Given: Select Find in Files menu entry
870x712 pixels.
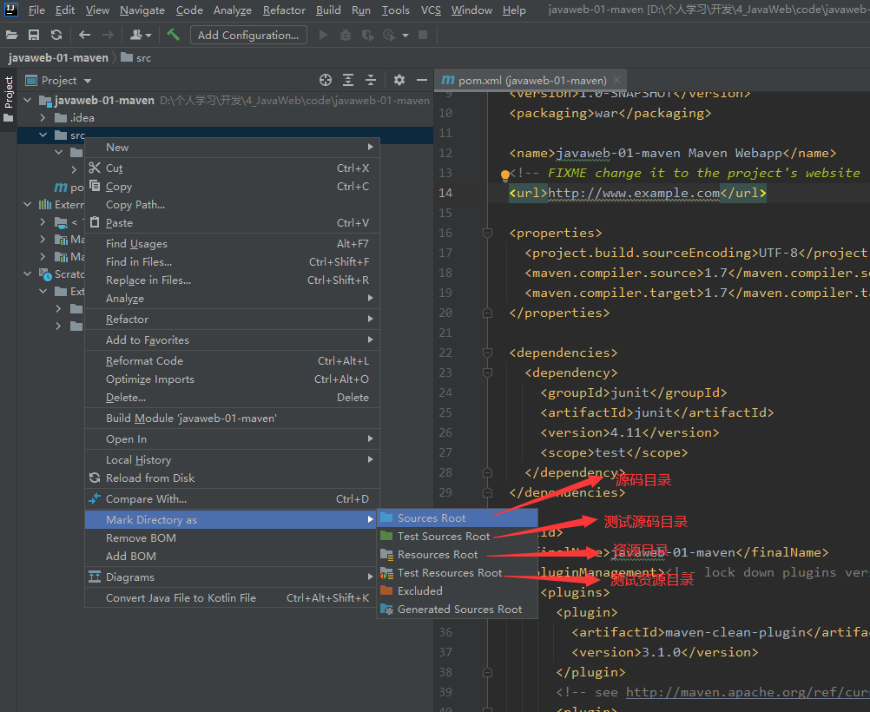Looking at the screenshot, I should [232, 262].
